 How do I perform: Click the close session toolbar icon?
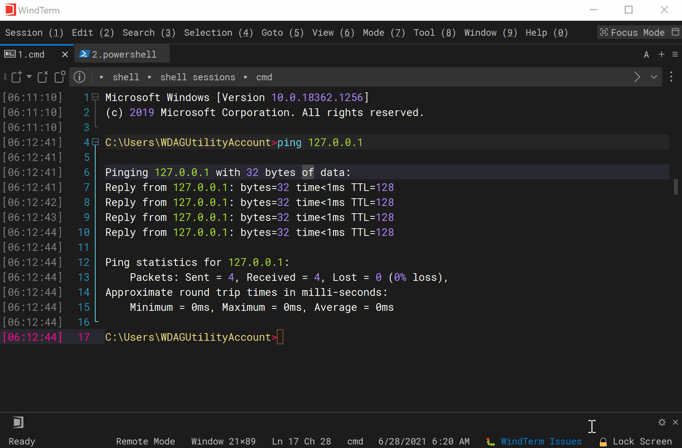[x=43, y=77]
